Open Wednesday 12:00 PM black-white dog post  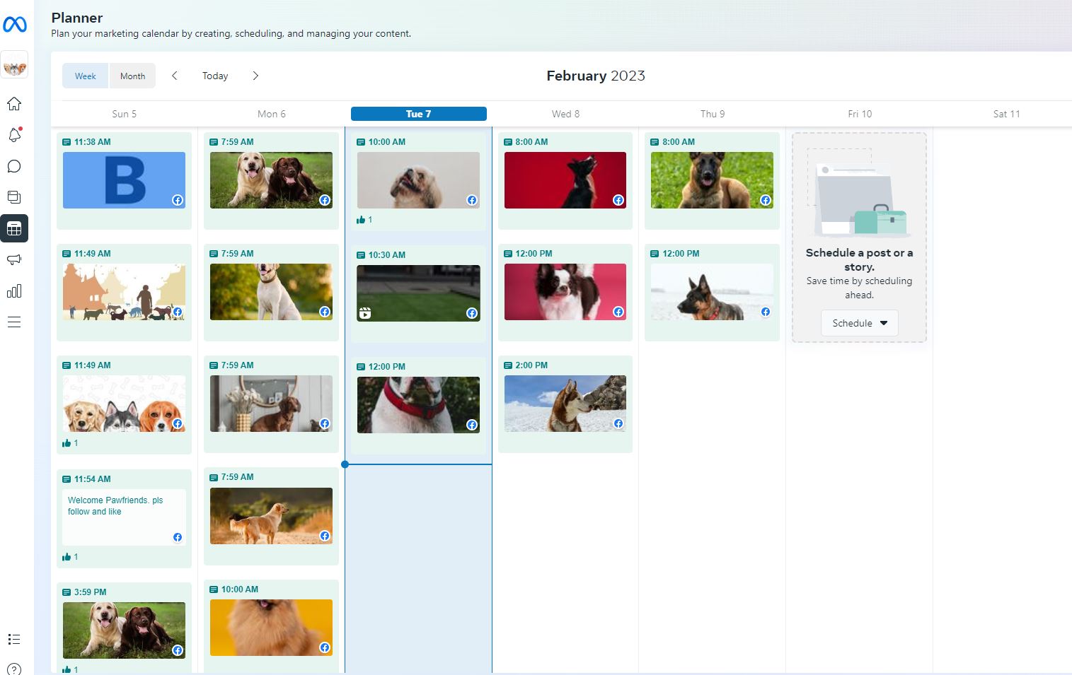pos(565,292)
